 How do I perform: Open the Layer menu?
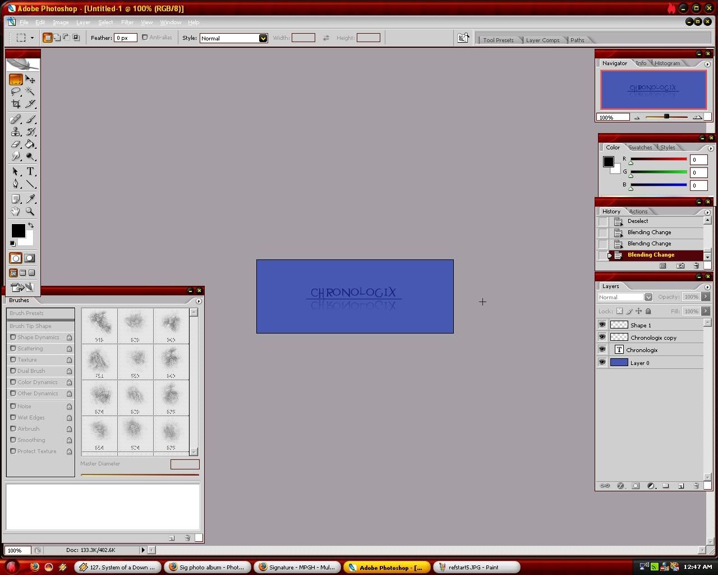coord(83,22)
